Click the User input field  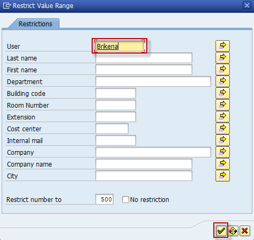(x=119, y=46)
